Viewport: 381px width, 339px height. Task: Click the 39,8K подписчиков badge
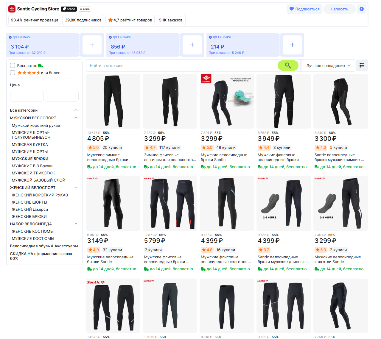tap(83, 20)
